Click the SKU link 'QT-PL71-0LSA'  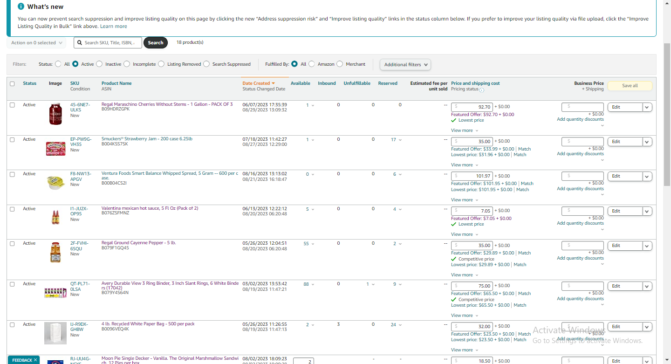(80, 286)
